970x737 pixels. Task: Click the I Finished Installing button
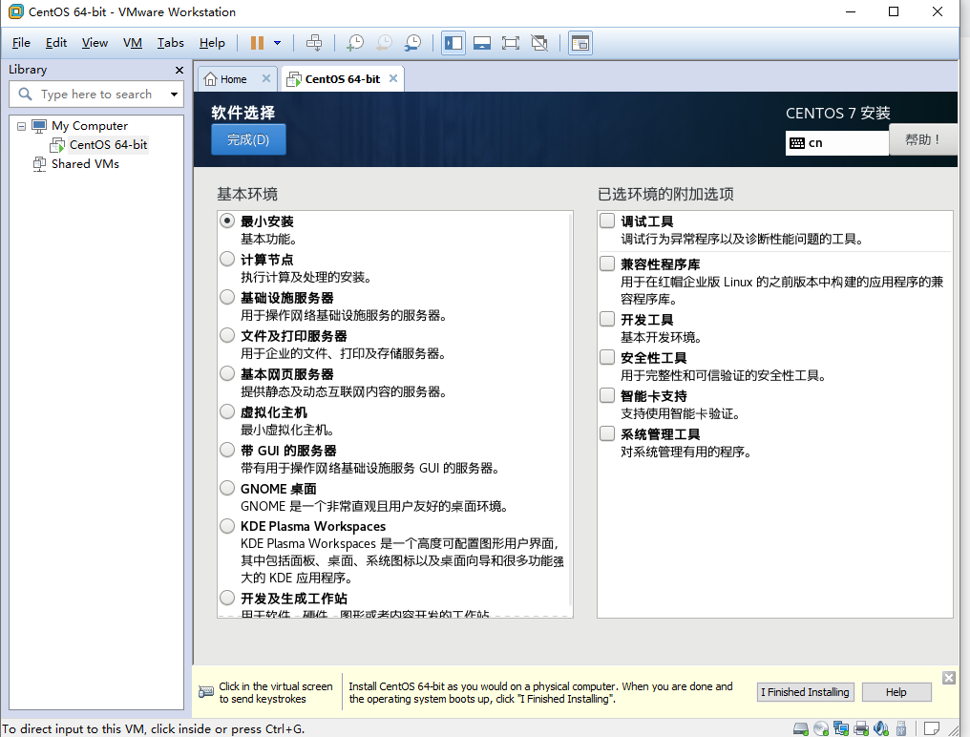pyautogui.click(x=806, y=692)
